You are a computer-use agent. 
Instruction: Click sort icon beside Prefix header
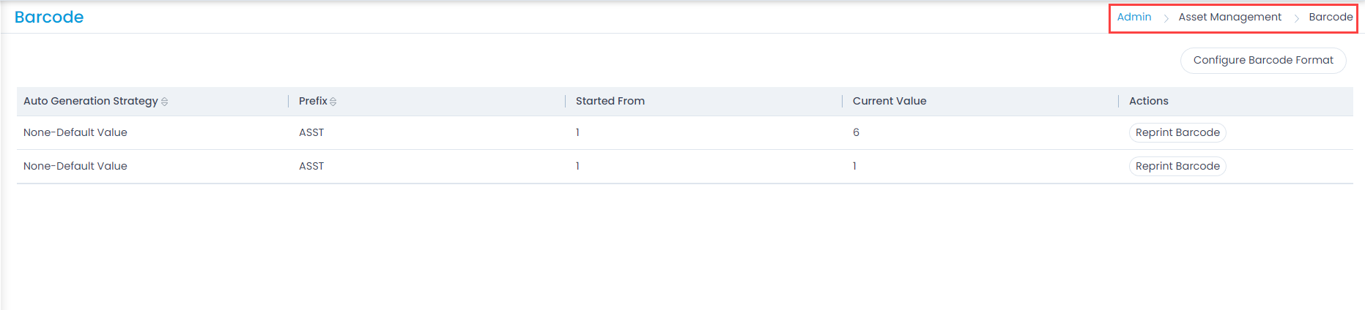point(333,102)
